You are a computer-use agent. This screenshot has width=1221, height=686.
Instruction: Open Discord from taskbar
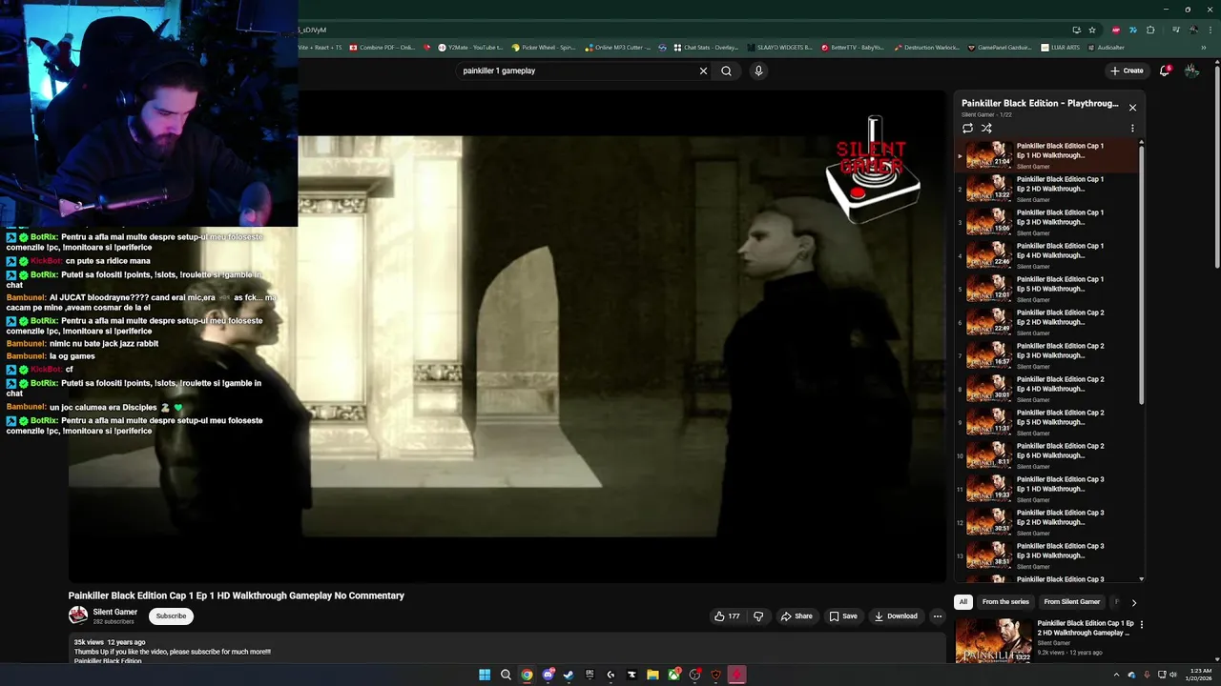tap(548, 675)
